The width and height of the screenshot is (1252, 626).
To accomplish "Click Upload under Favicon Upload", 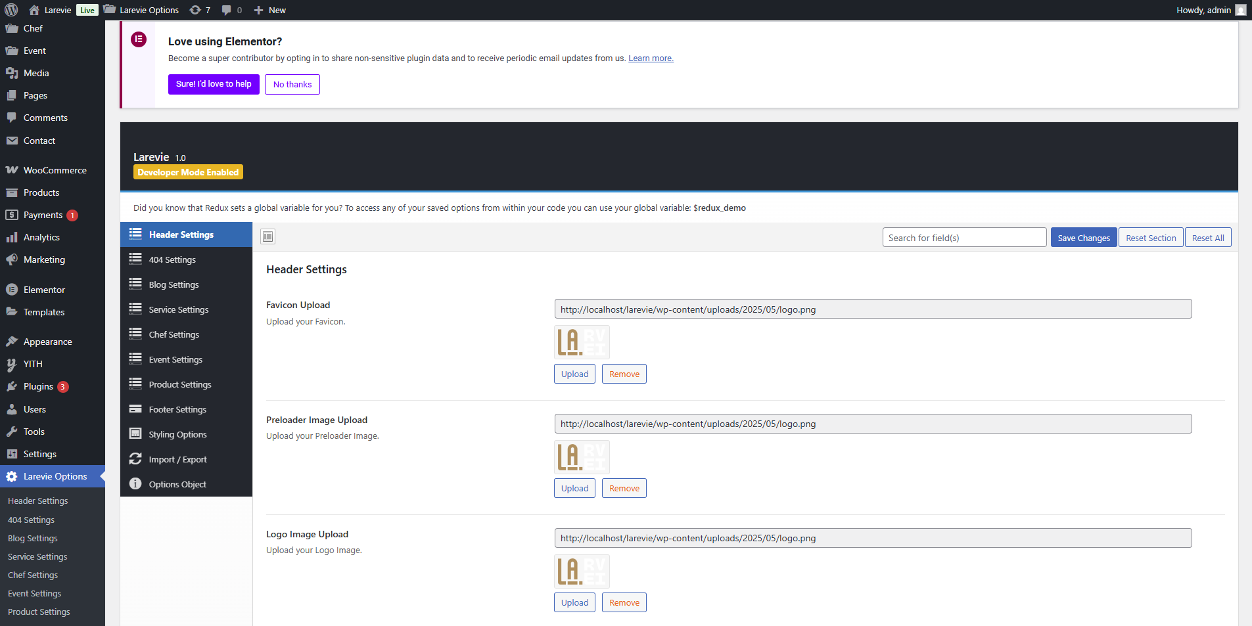I will (x=574, y=374).
